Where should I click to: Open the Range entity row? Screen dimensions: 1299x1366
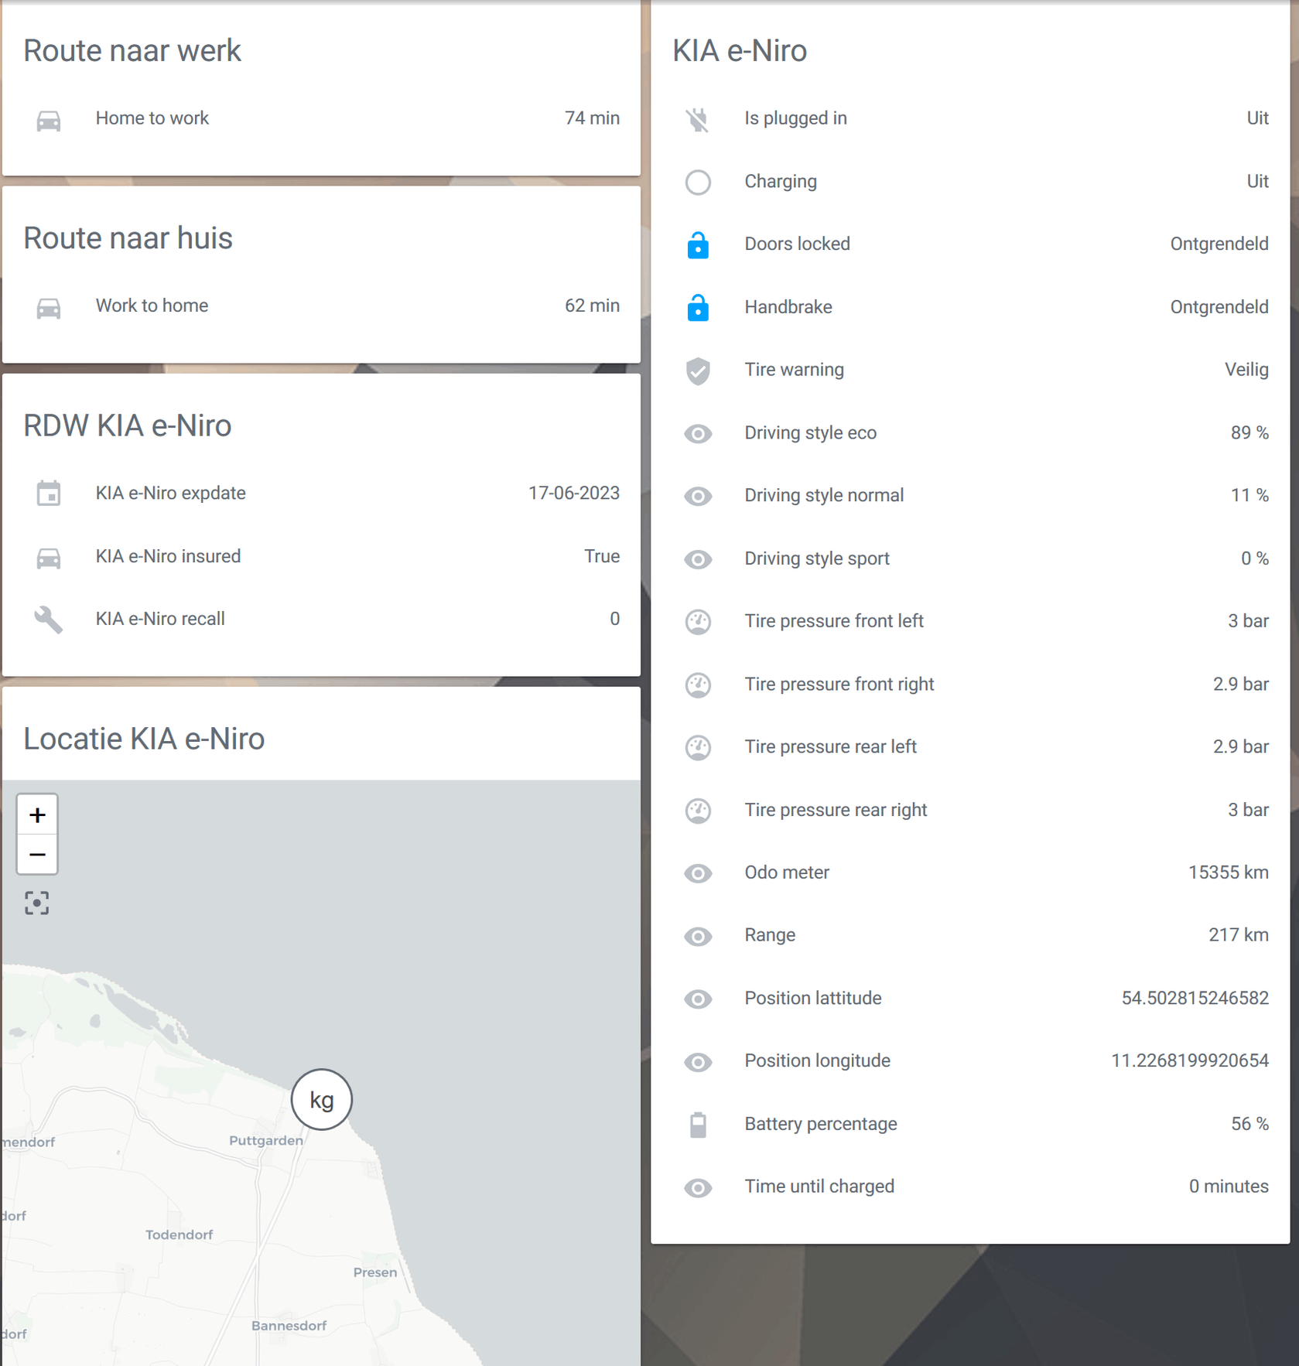click(x=770, y=935)
